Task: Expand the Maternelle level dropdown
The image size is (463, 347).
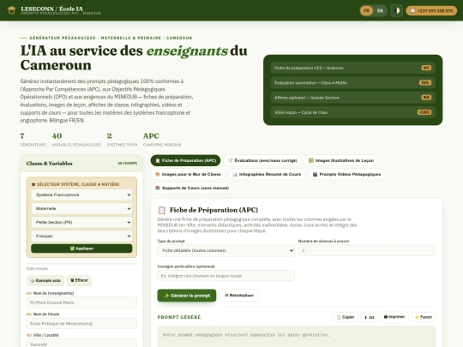Action: 81,208
